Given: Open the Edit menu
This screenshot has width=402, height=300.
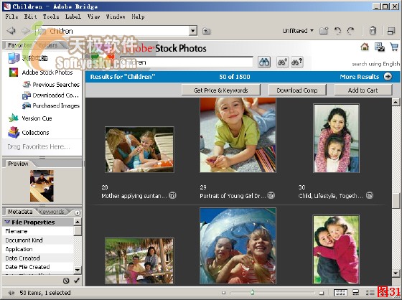Looking at the screenshot, I should pos(30,17).
